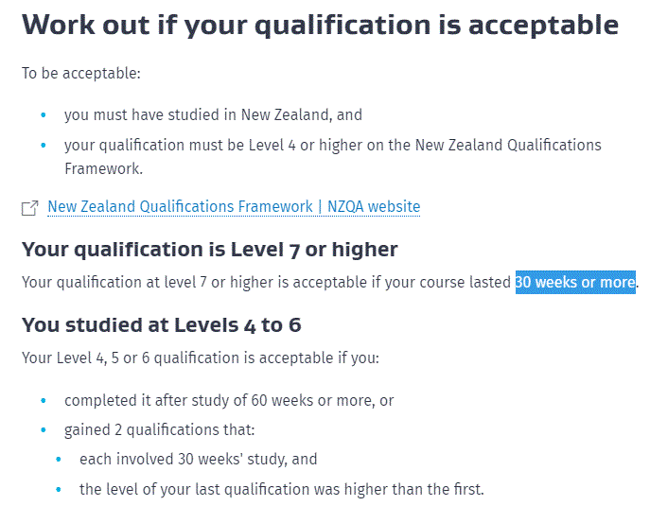Click the 'Your Level 4, 5 or 6 qualification' sentence
650x506 pixels.
point(201,358)
